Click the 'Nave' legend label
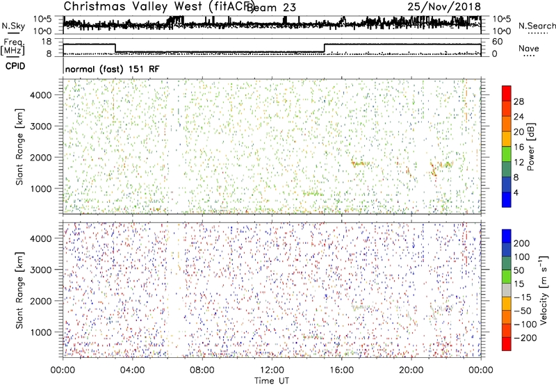This screenshot has height=385, width=556. pyautogui.click(x=529, y=48)
